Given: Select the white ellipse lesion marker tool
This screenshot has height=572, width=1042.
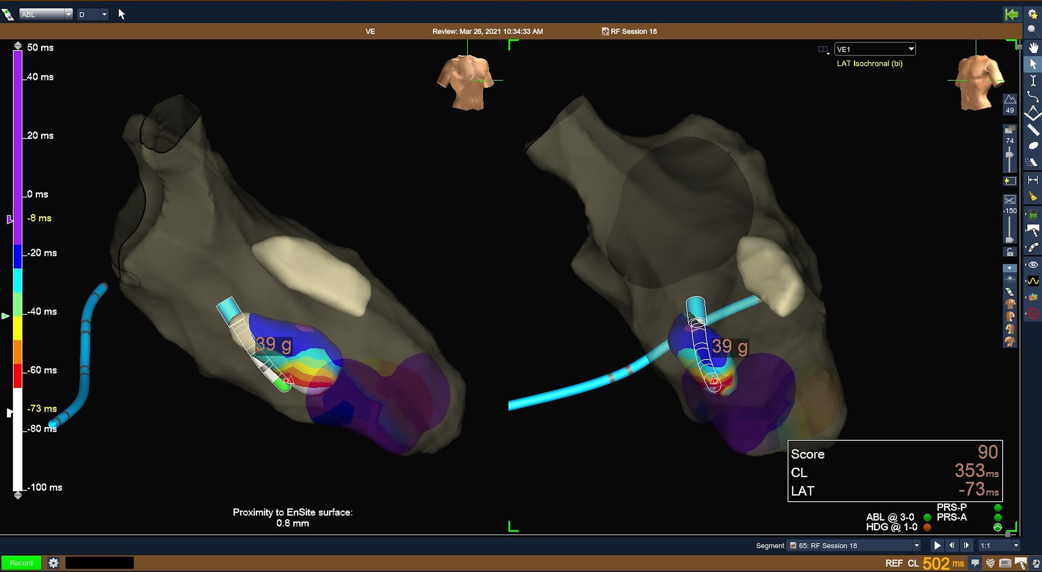Looking at the screenshot, I should pyautogui.click(x=1033, y=146).
